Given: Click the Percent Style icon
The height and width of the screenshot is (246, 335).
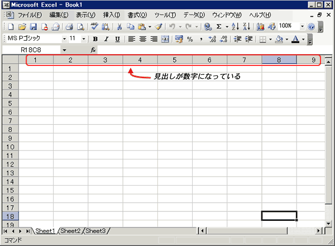Looking at the screenshot, I should pyautogui.click(x=190, y=39).
